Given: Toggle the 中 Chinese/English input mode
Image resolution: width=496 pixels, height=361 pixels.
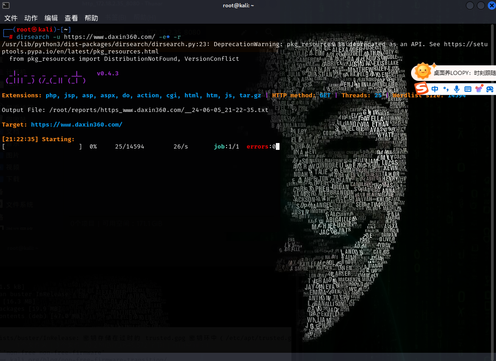Looking at the screenshot, I should pos(435,89).
